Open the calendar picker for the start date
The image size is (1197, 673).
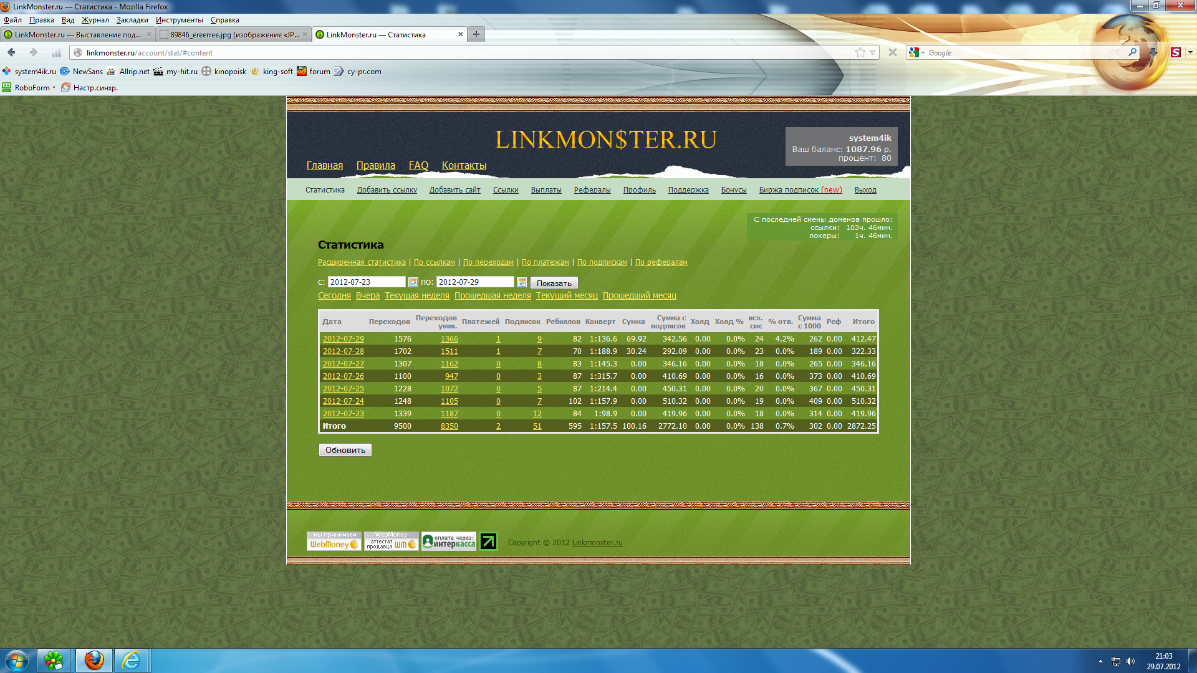point(413,282)
